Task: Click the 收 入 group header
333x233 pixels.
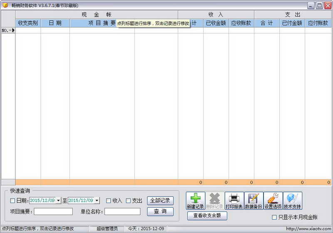Action: (216, 15)
